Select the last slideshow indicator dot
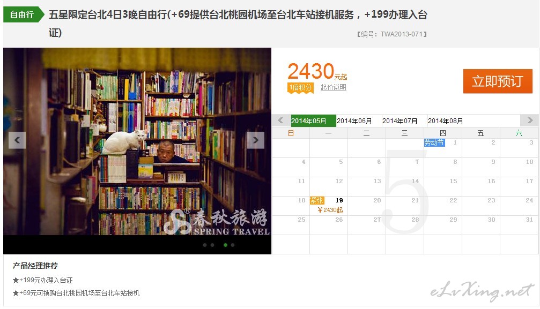The image size is (540, 309). click(x=233, y=245)
